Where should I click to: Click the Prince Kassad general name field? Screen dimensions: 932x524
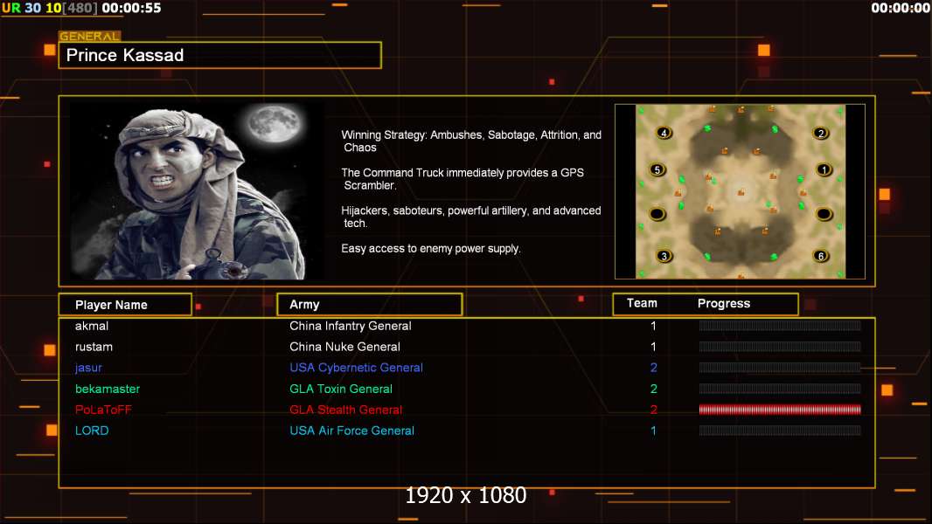pos(220,55)
